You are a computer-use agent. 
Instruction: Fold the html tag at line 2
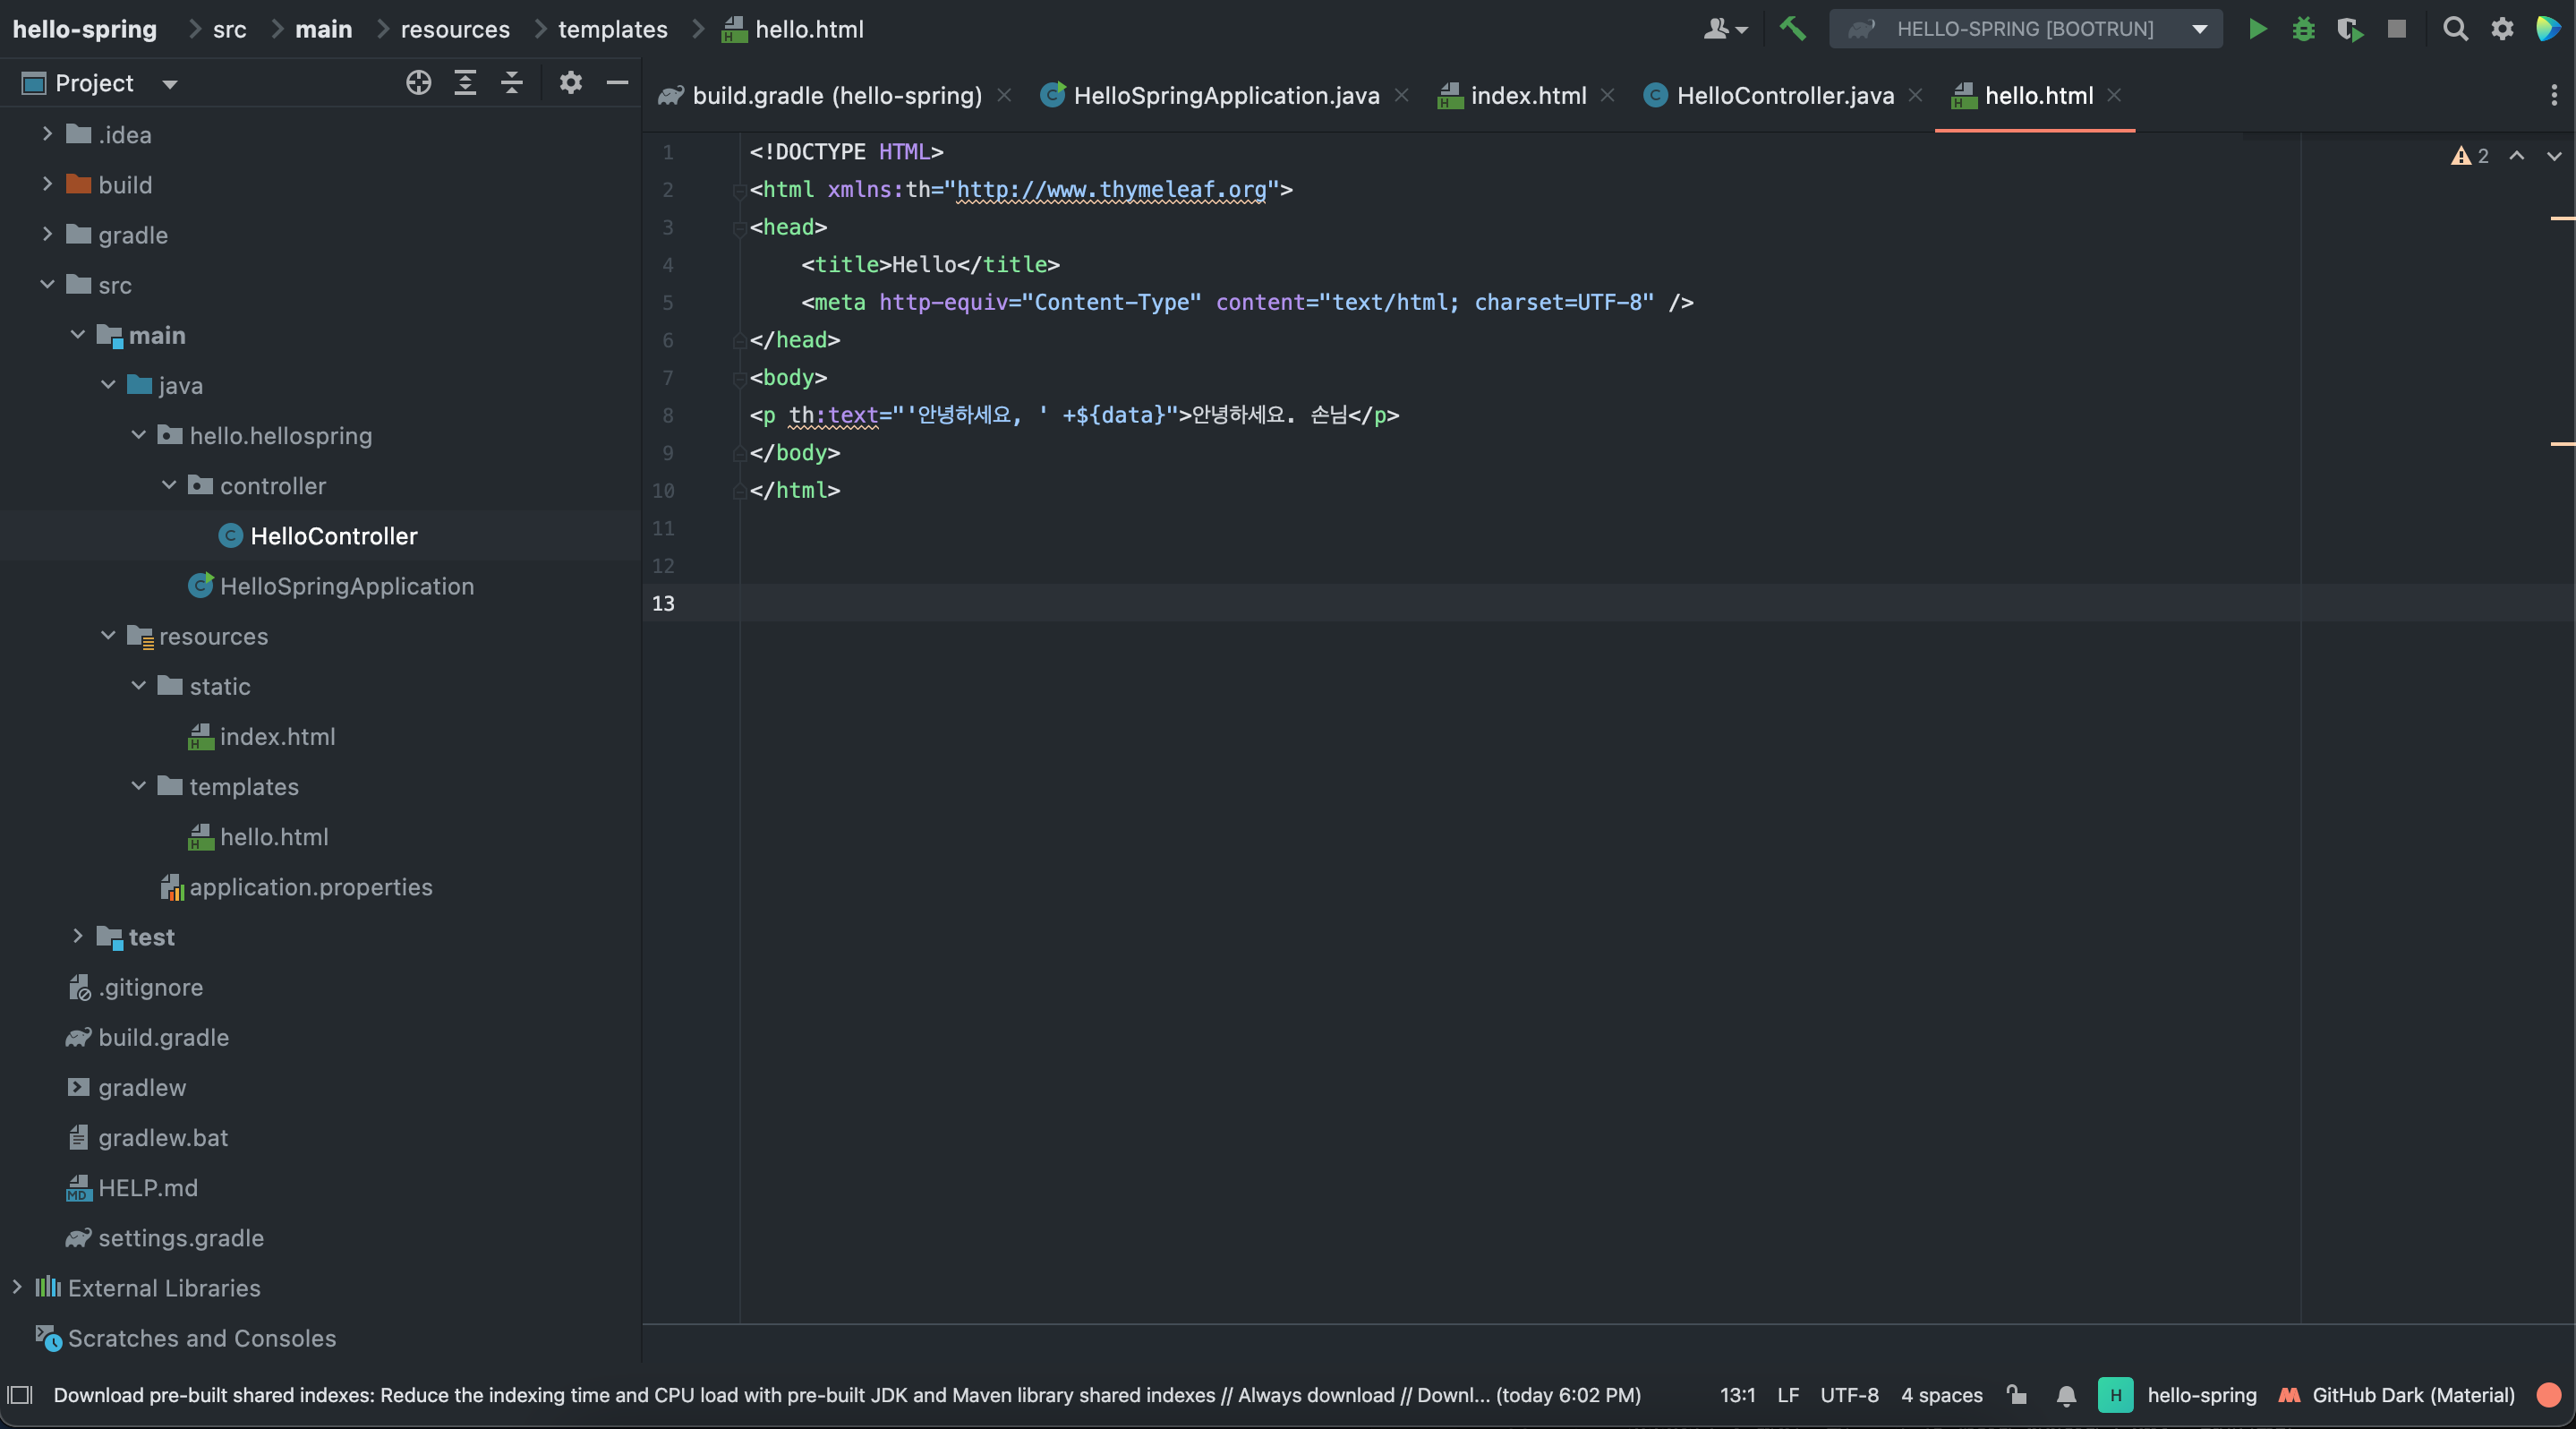(x=739, y=190)
